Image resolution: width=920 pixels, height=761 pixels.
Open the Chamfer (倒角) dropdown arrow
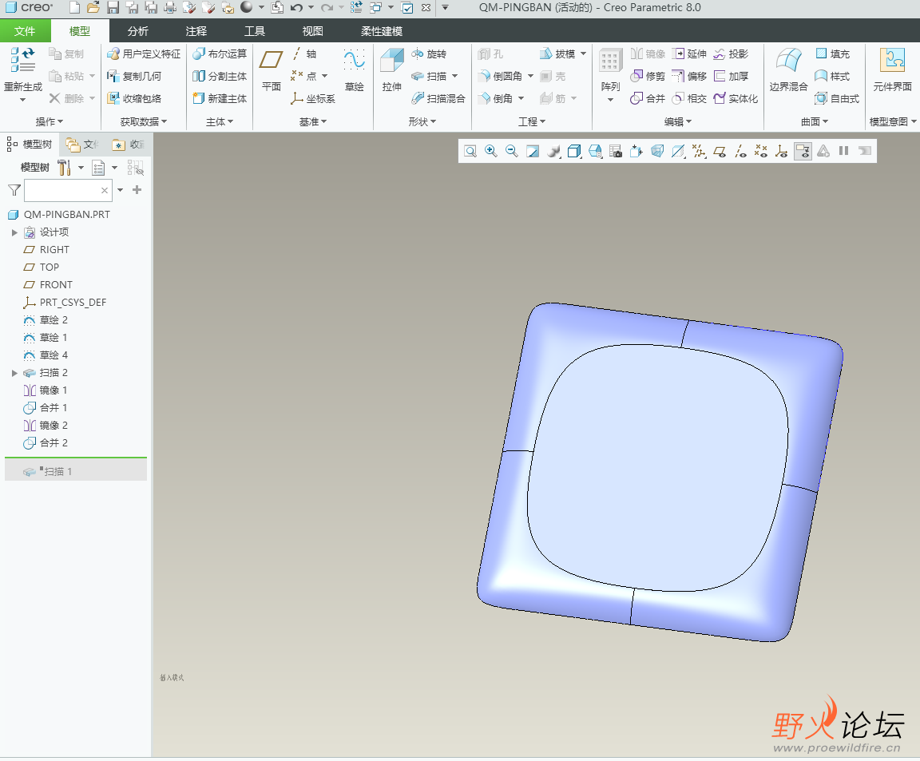[x=521, y=98]
